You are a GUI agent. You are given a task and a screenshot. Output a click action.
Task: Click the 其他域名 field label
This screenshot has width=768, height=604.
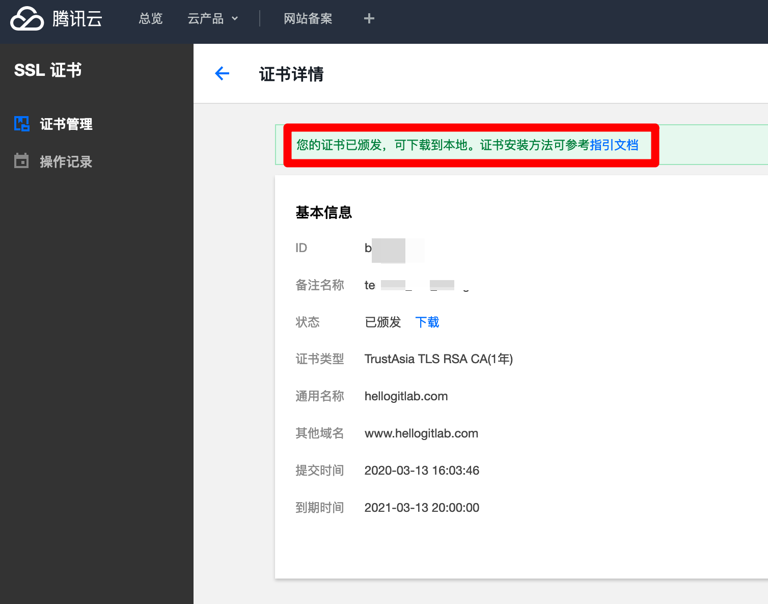click(x=320, y=433)
